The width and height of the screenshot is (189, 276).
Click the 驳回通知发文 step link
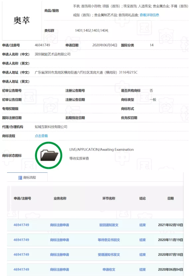[x=109, y=225]
